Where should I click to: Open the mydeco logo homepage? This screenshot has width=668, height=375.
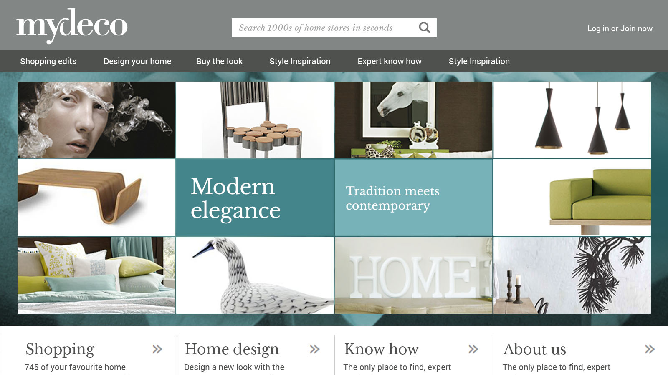coord(72,26)
